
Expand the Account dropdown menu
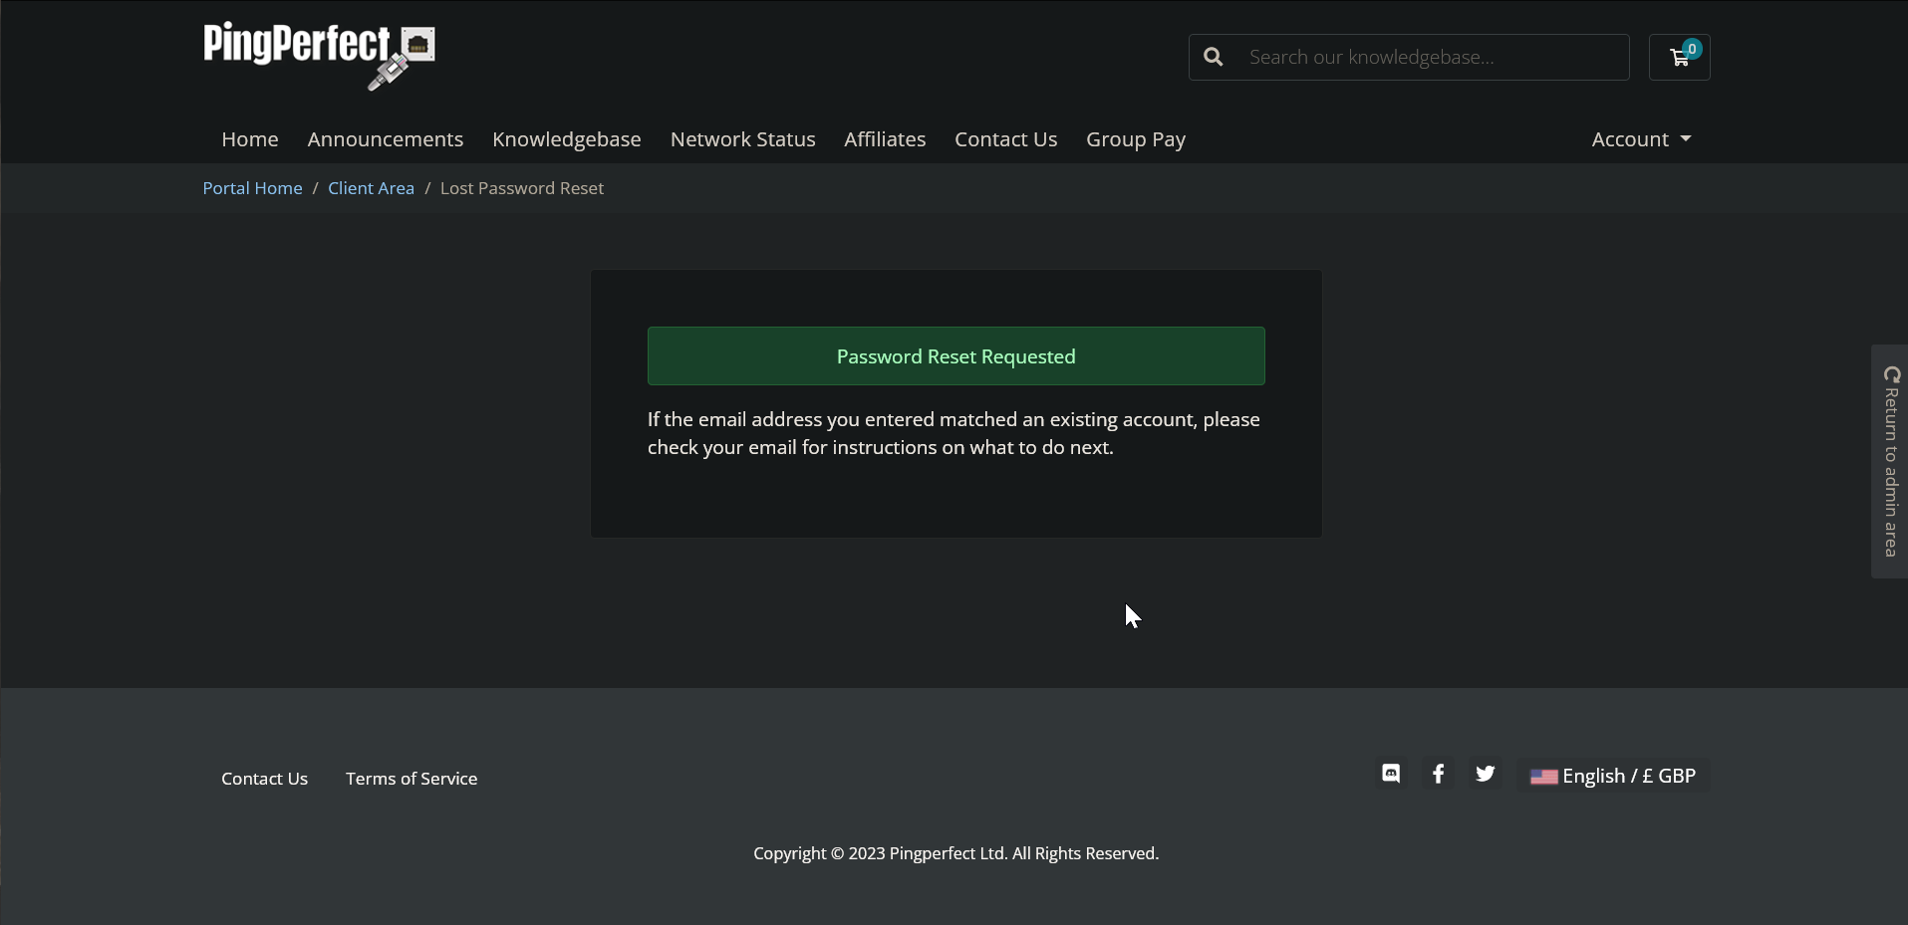click(1640, 139)
